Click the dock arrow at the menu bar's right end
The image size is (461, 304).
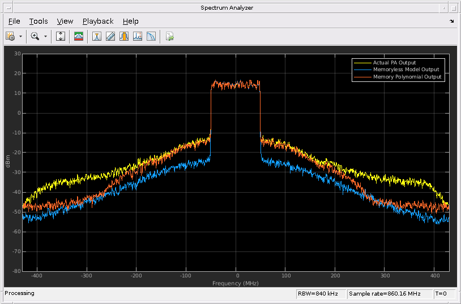452,21
